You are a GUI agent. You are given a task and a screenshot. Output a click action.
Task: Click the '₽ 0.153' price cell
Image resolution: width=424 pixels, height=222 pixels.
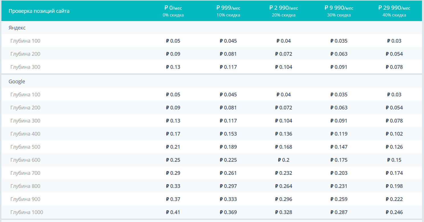click(x=228, y=134)
